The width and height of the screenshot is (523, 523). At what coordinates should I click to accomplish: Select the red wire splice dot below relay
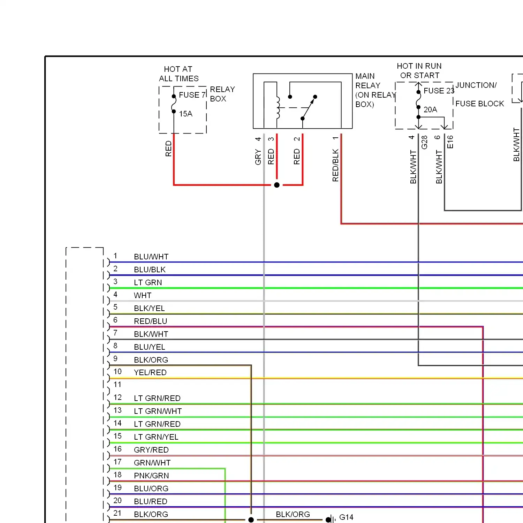[277, 185]
